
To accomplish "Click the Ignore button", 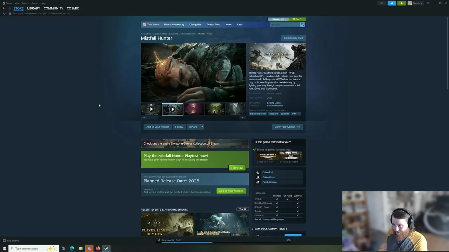I will coord(193,127).
